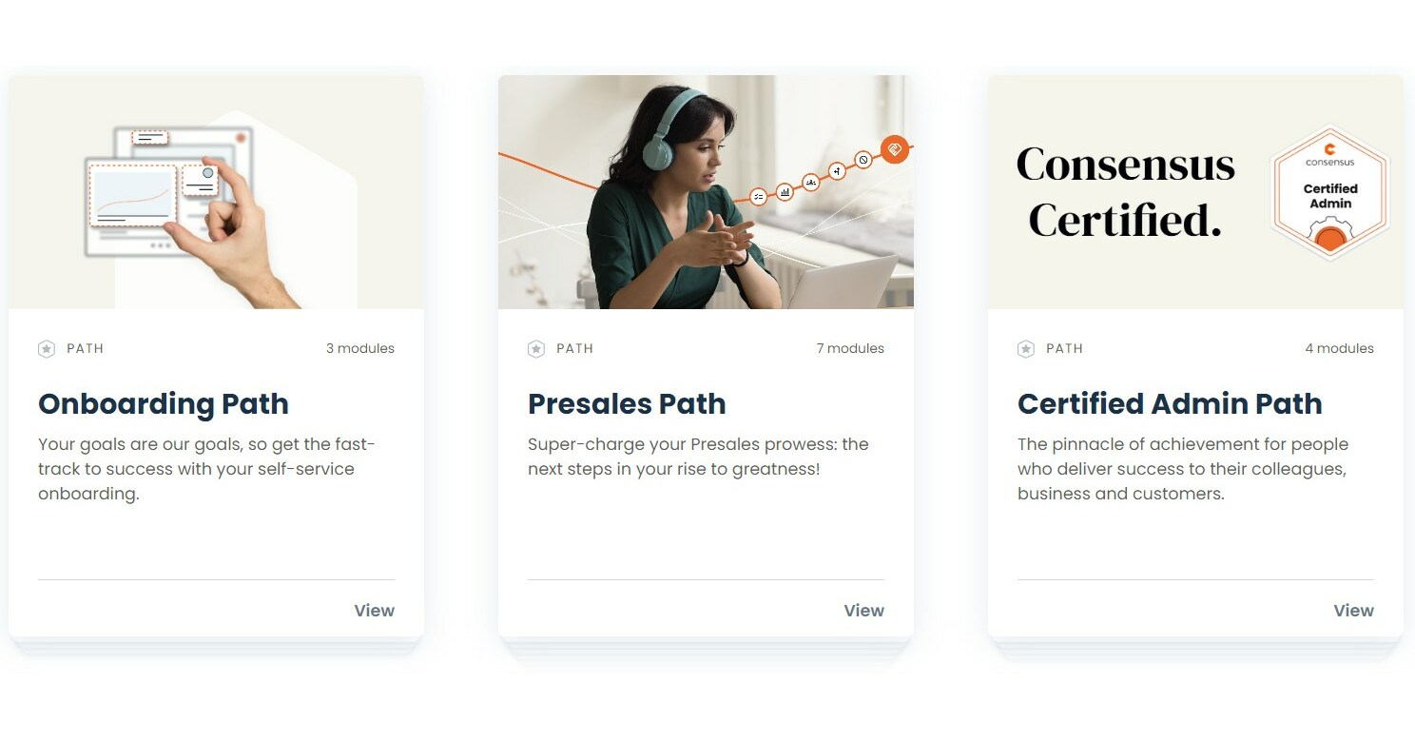Click the 7 modules label on Presales card

point(850,348)
